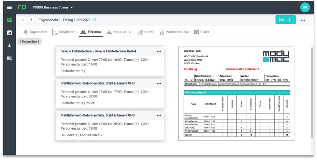
Task: Click the Bavaria Elektrotechnik GmbH card title
Action: [x=98, y=51]
